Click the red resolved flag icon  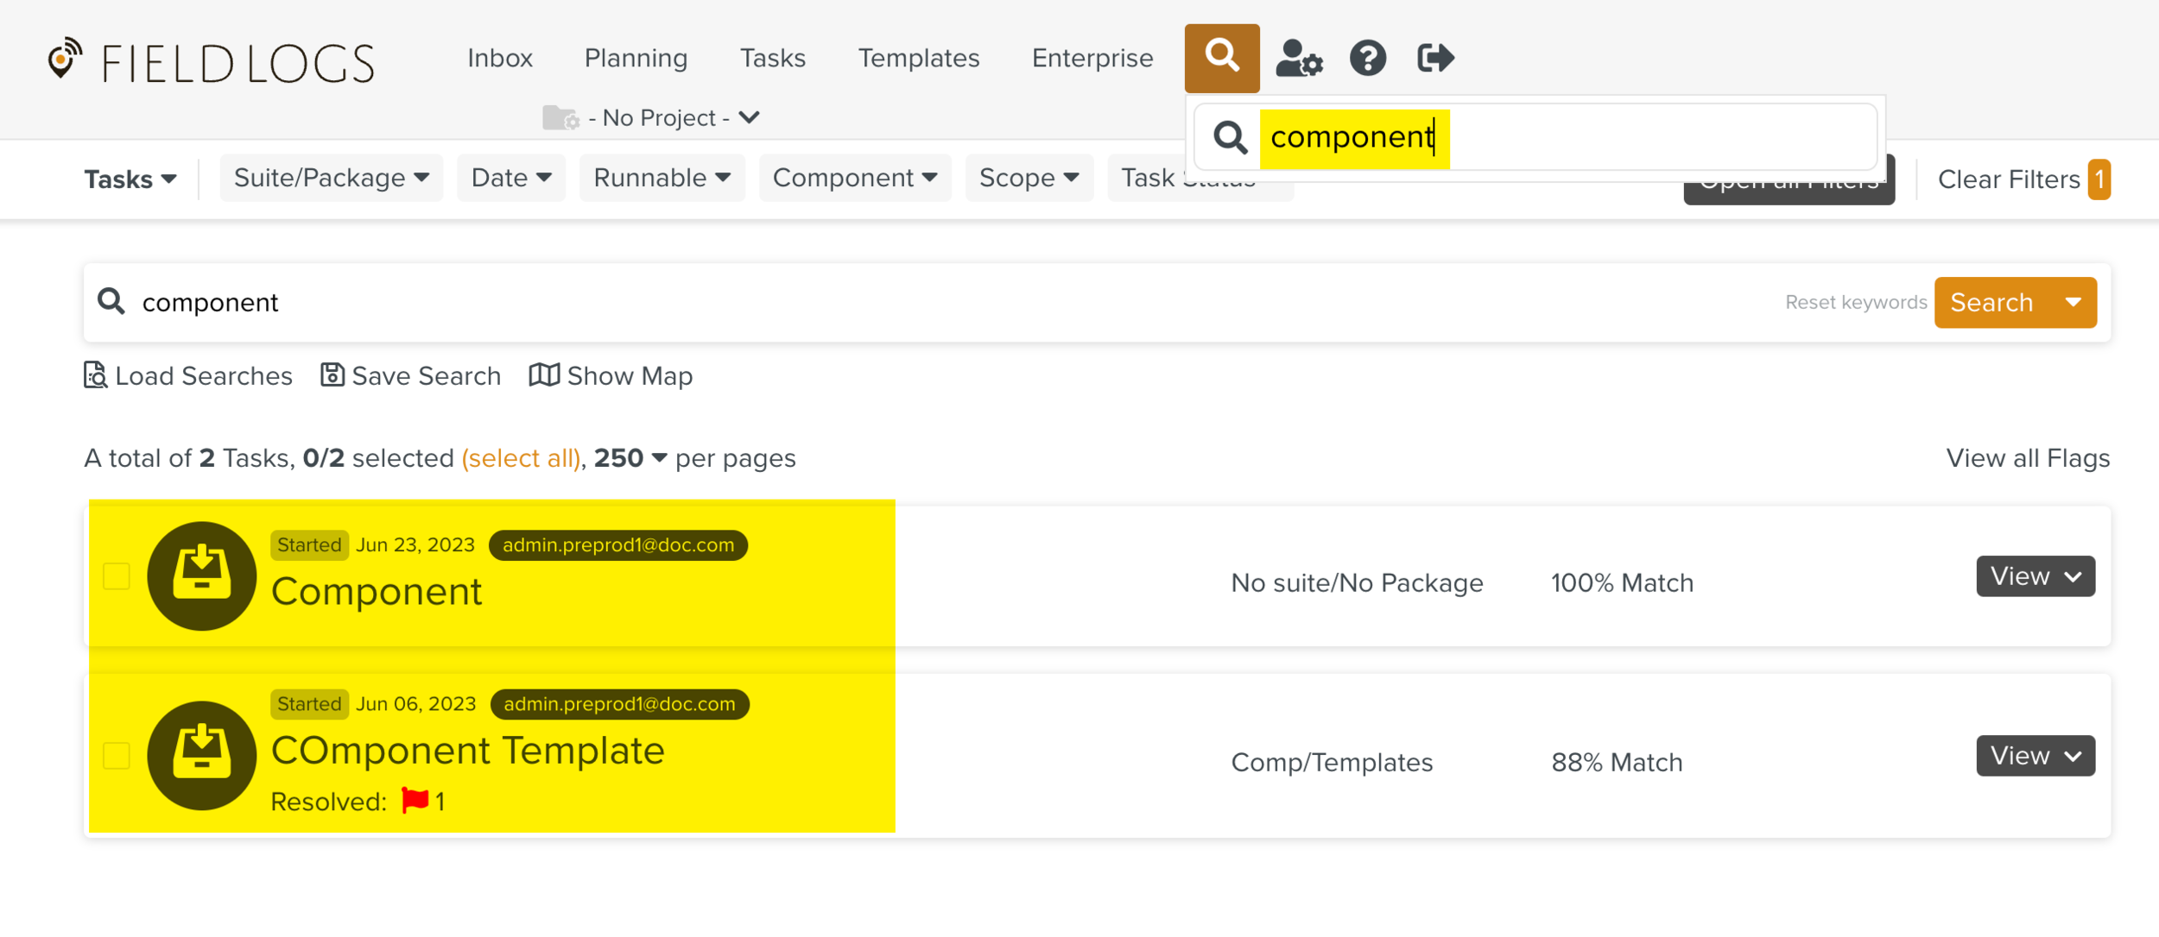point(415,801)
